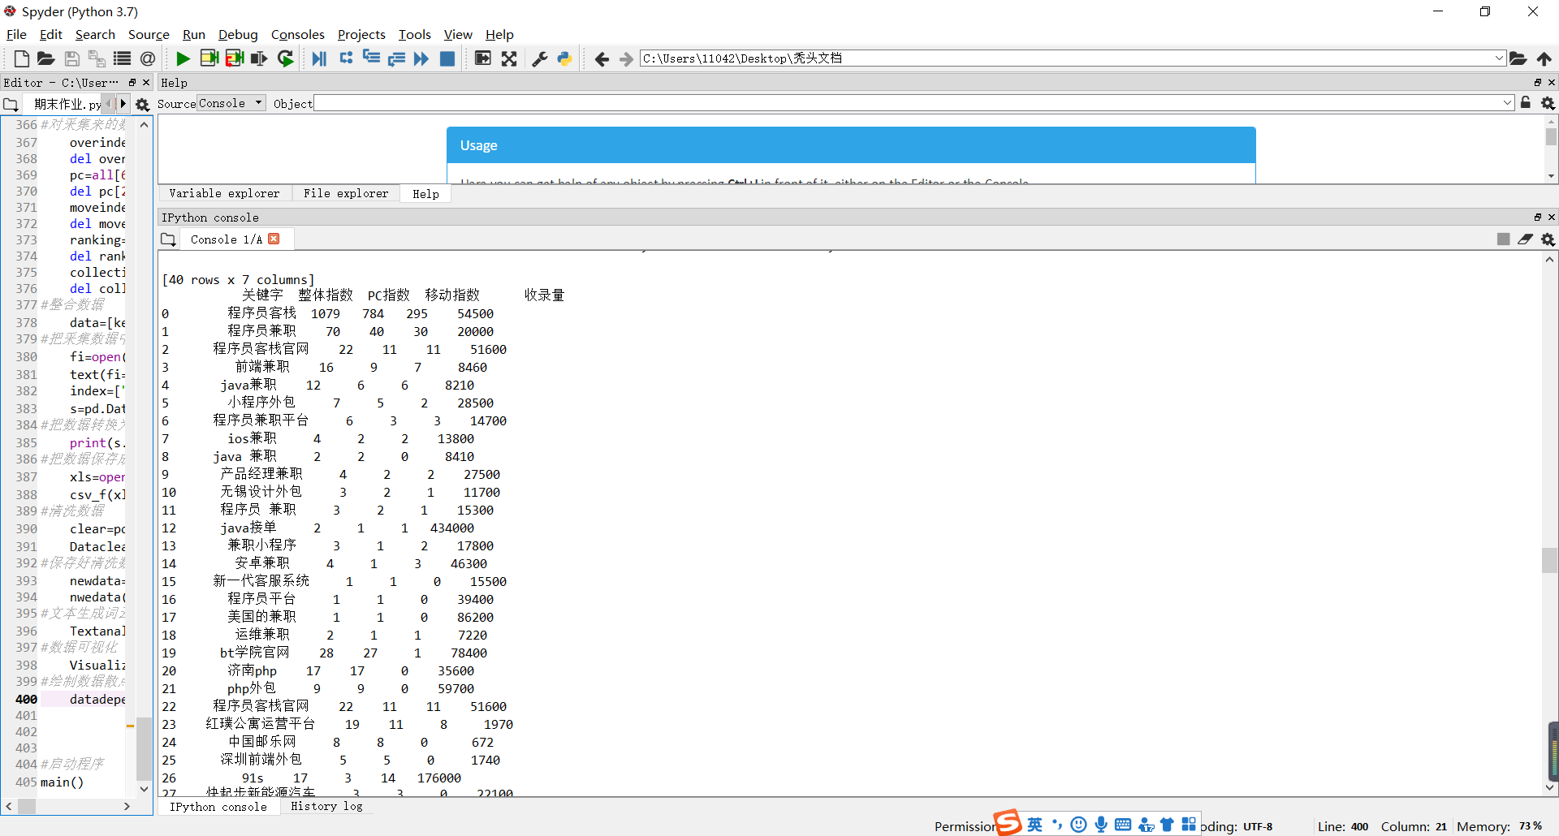Continue execution double-arrow debug icon

[x=421, y=58]
